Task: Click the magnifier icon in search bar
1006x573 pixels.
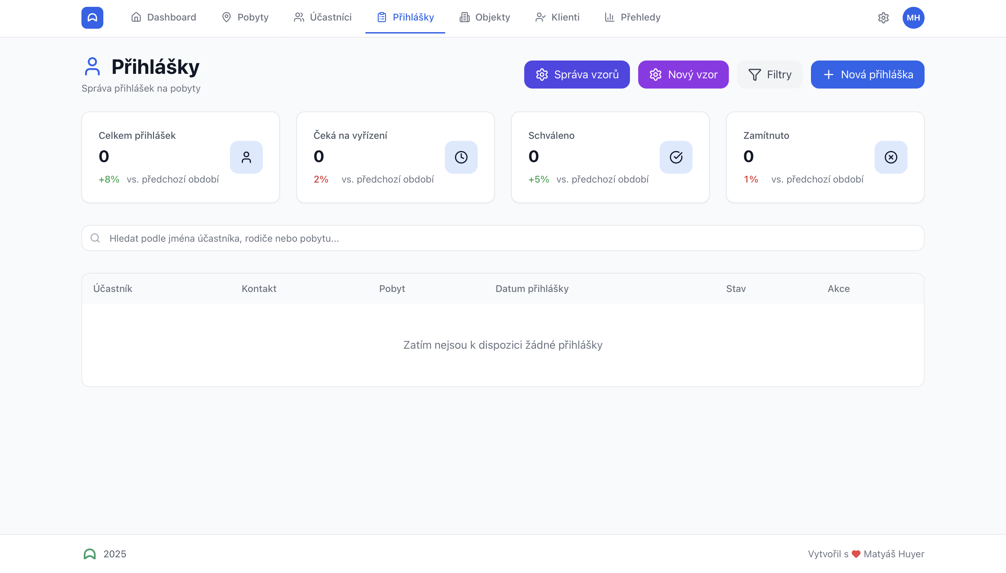Action: point(95,238)
